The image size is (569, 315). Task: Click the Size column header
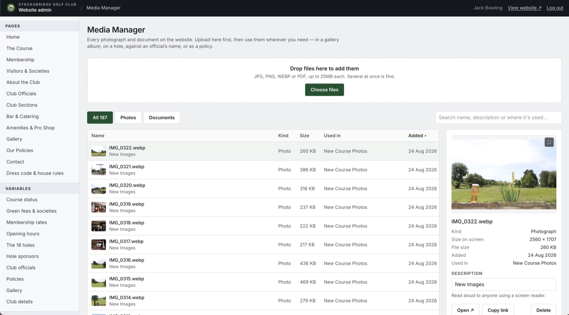tap(304, 136)
